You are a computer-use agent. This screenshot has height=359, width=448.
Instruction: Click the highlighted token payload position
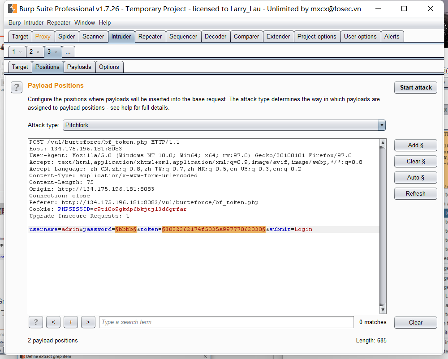tap(214, 230)
